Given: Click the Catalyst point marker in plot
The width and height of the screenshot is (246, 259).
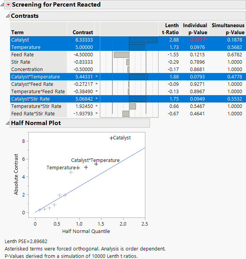Looking at the screenshot, I should [x=111, y=138].
